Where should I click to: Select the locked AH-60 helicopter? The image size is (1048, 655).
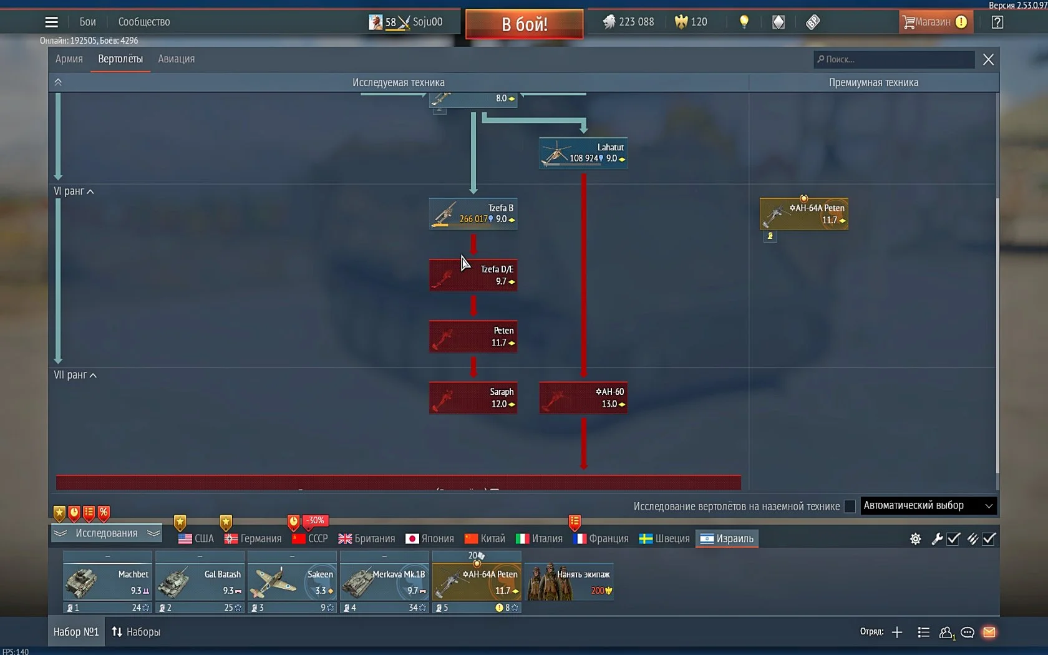(x=583, y=398)
